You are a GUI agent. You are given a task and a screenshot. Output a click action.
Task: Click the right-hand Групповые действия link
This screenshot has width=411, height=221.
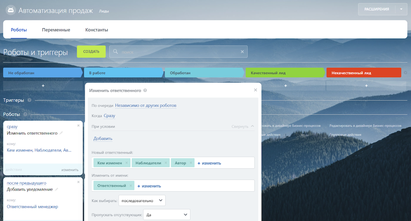pyautogui.click(x=345, y=135)
